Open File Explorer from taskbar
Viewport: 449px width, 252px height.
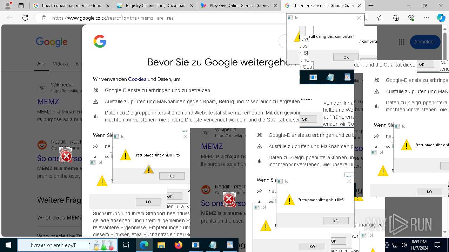[161, 245]
